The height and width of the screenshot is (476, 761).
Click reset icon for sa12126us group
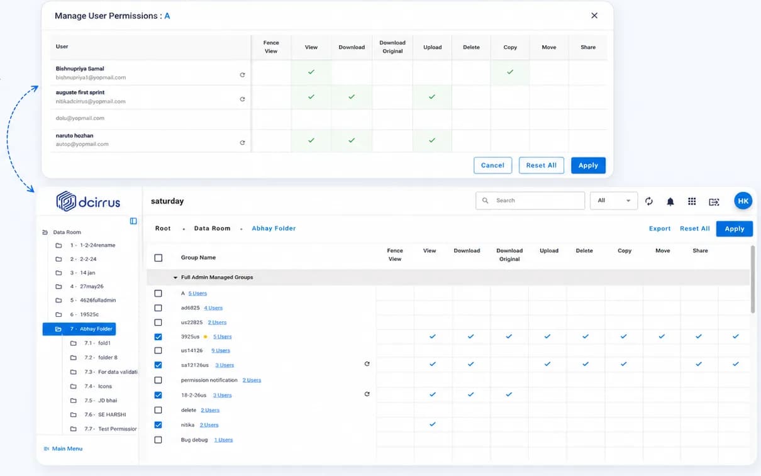tap(367, 363)
